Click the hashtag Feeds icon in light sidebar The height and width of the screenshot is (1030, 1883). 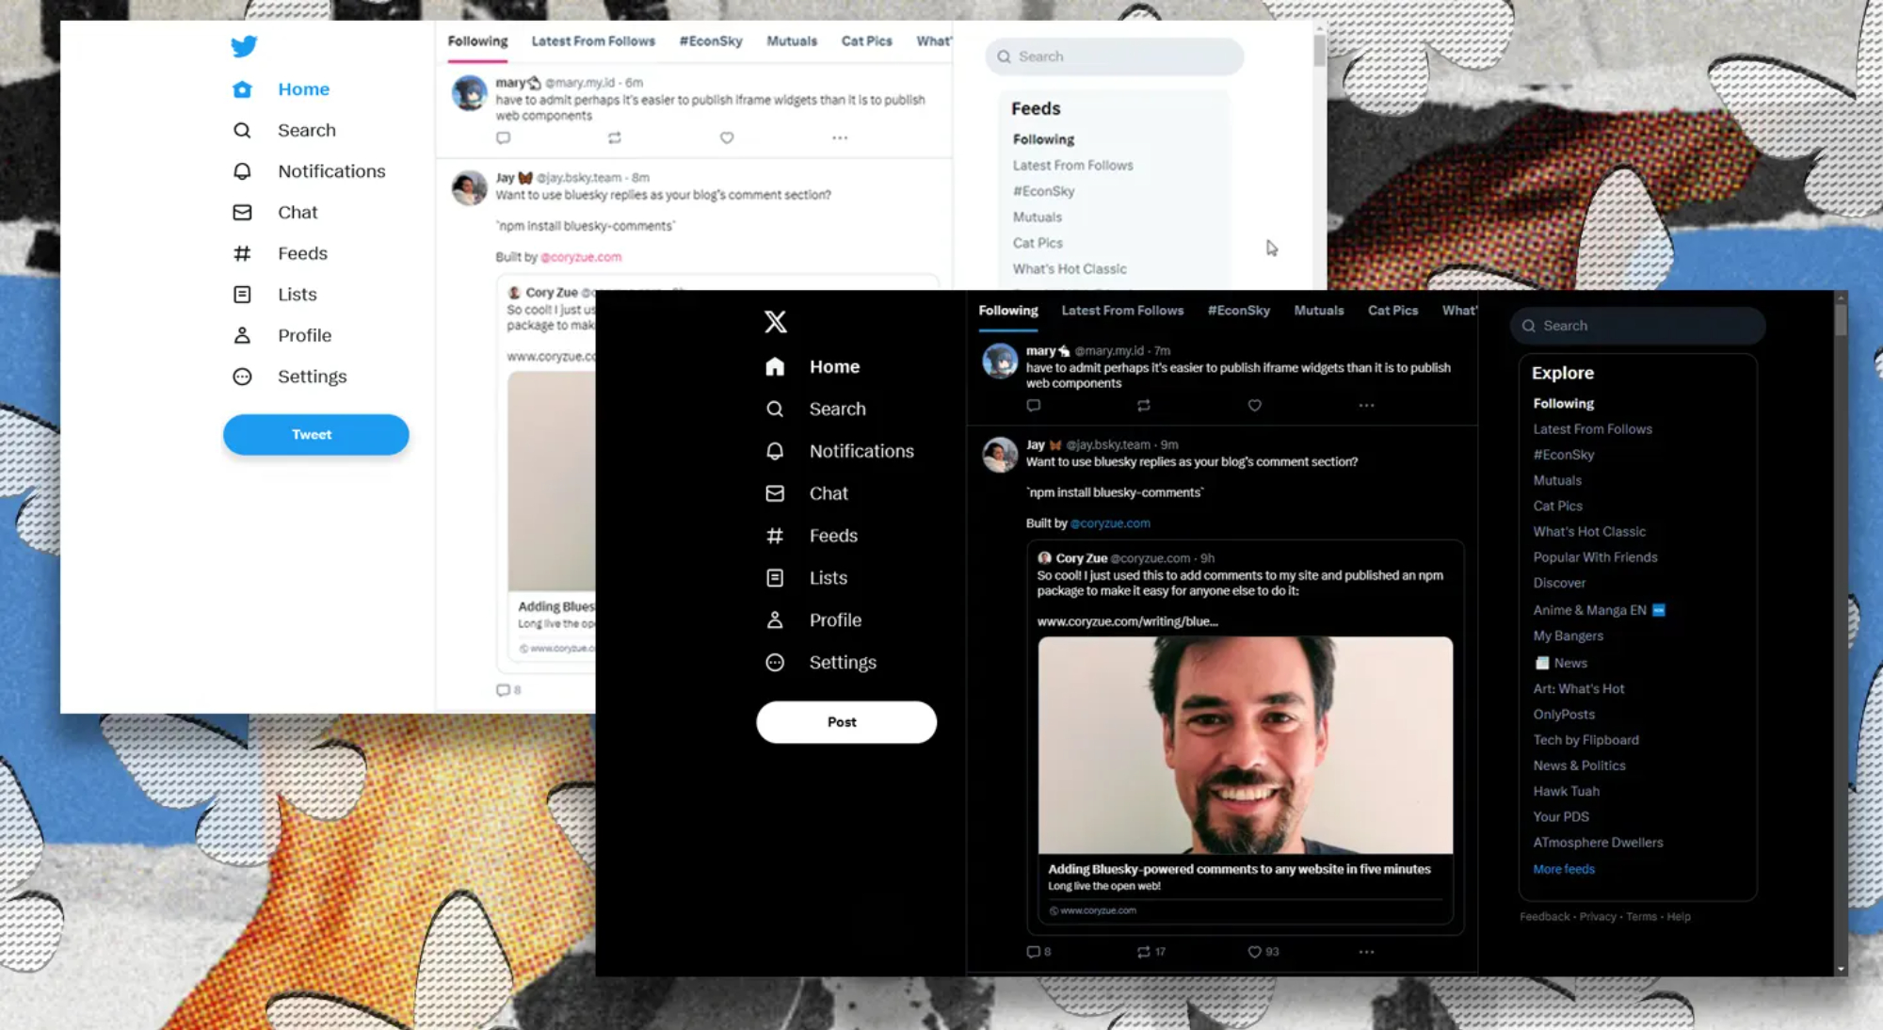pyautogui.click(x=242, y=253)
